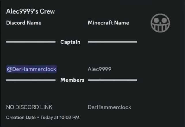Screen dimensions: 185x127
Task: Click the skull emblem thumbnail
Action: 160,23
